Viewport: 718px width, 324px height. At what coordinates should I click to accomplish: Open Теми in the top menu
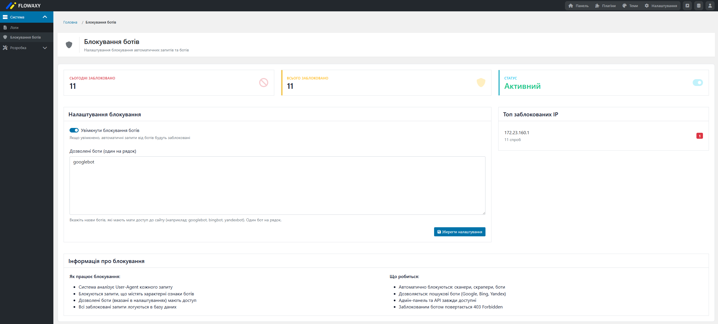click(630, 6)
